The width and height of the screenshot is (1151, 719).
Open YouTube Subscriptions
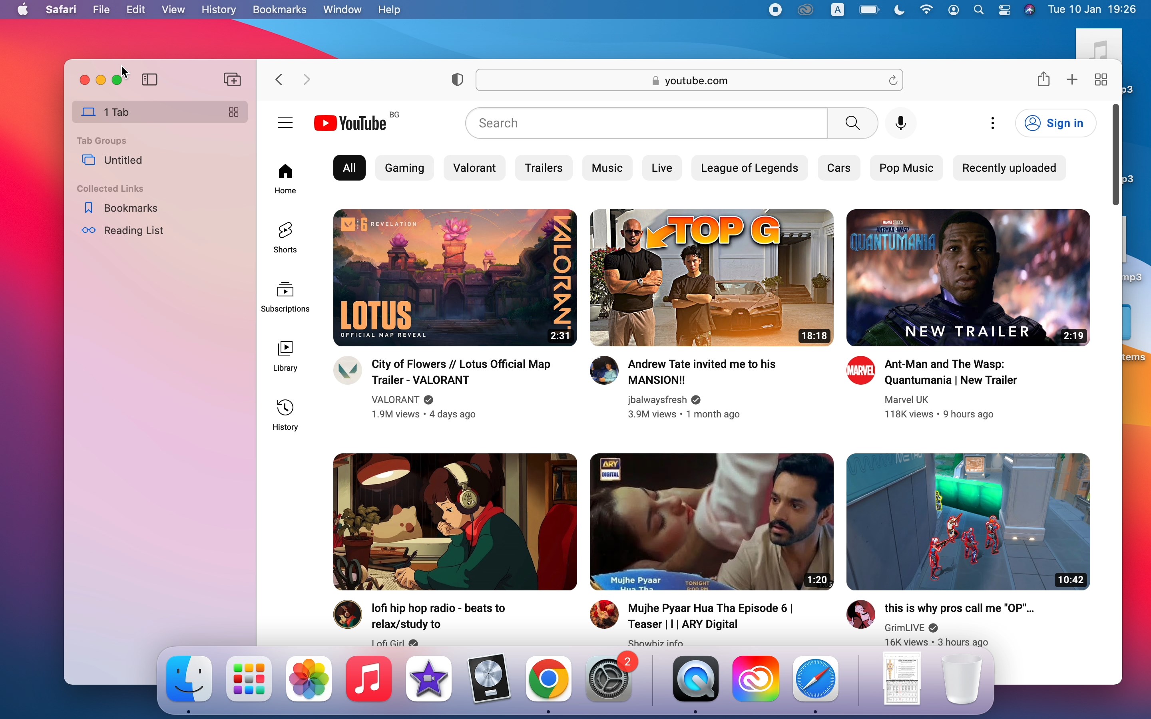[285, 297]
